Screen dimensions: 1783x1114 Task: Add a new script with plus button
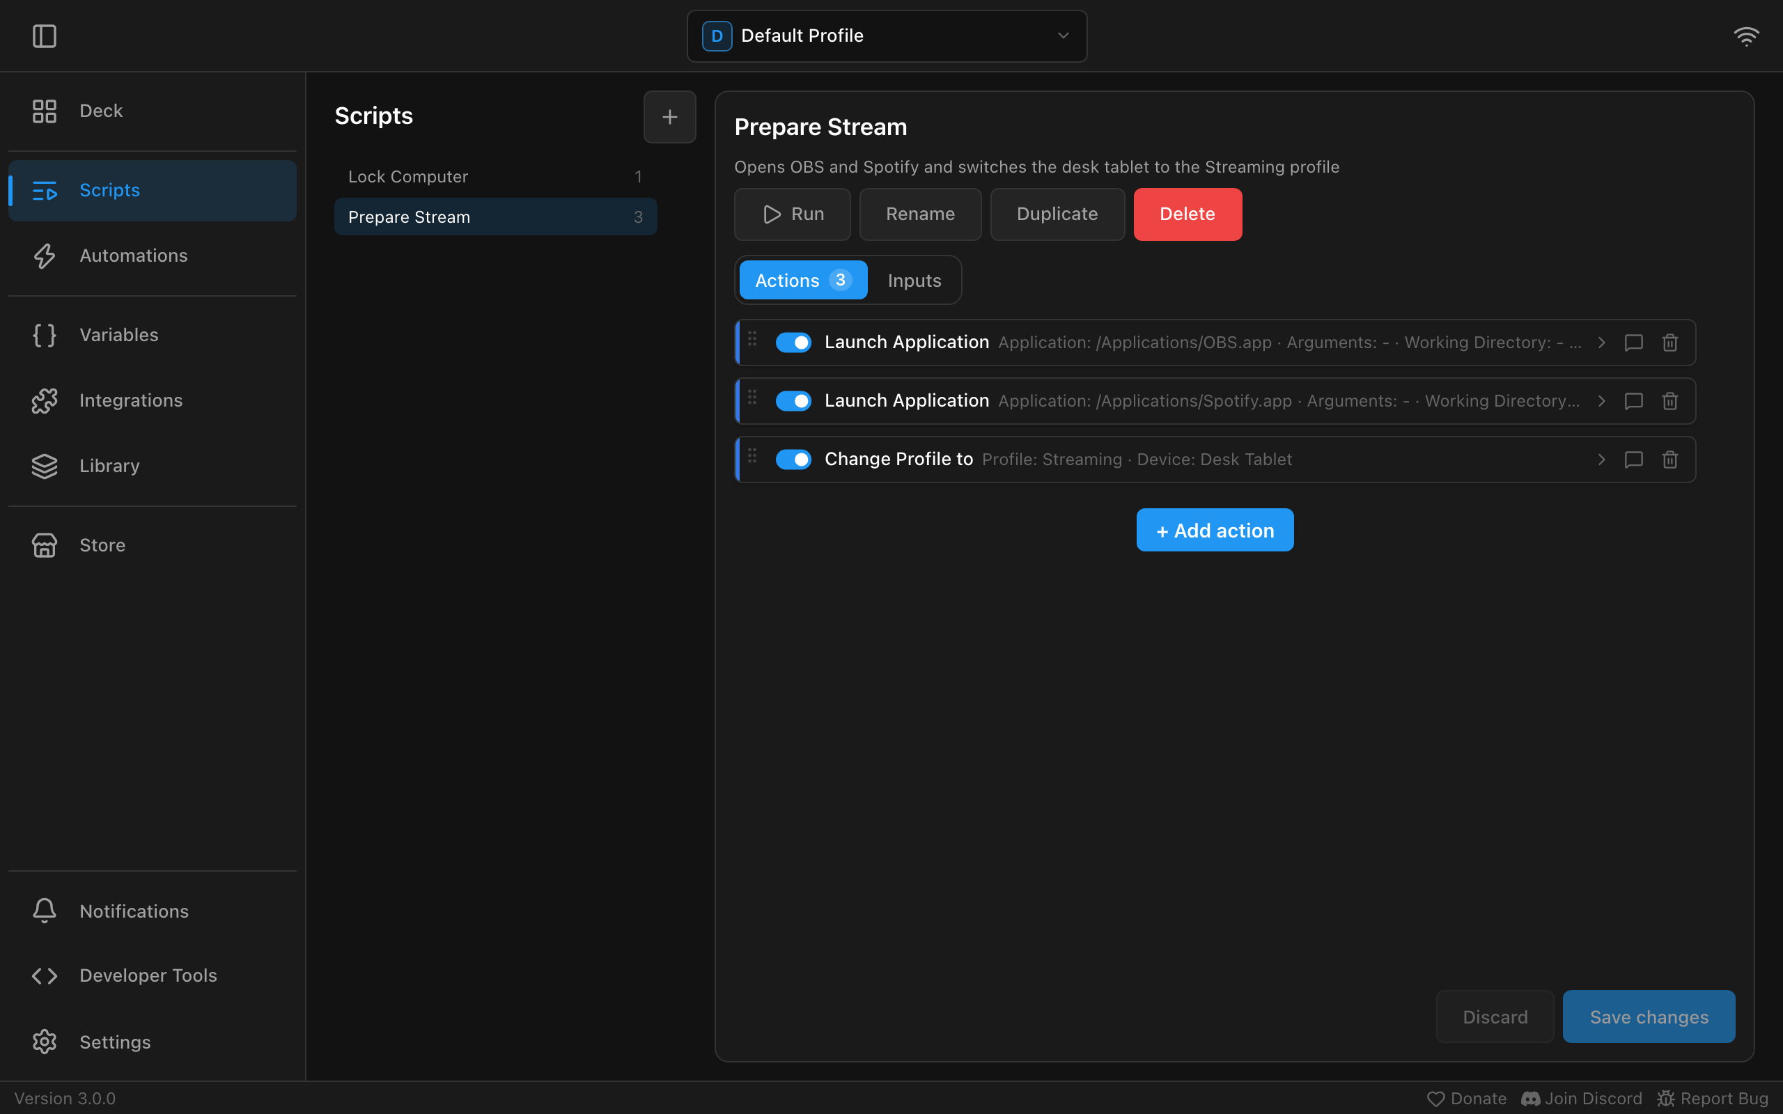pos(669,116)
